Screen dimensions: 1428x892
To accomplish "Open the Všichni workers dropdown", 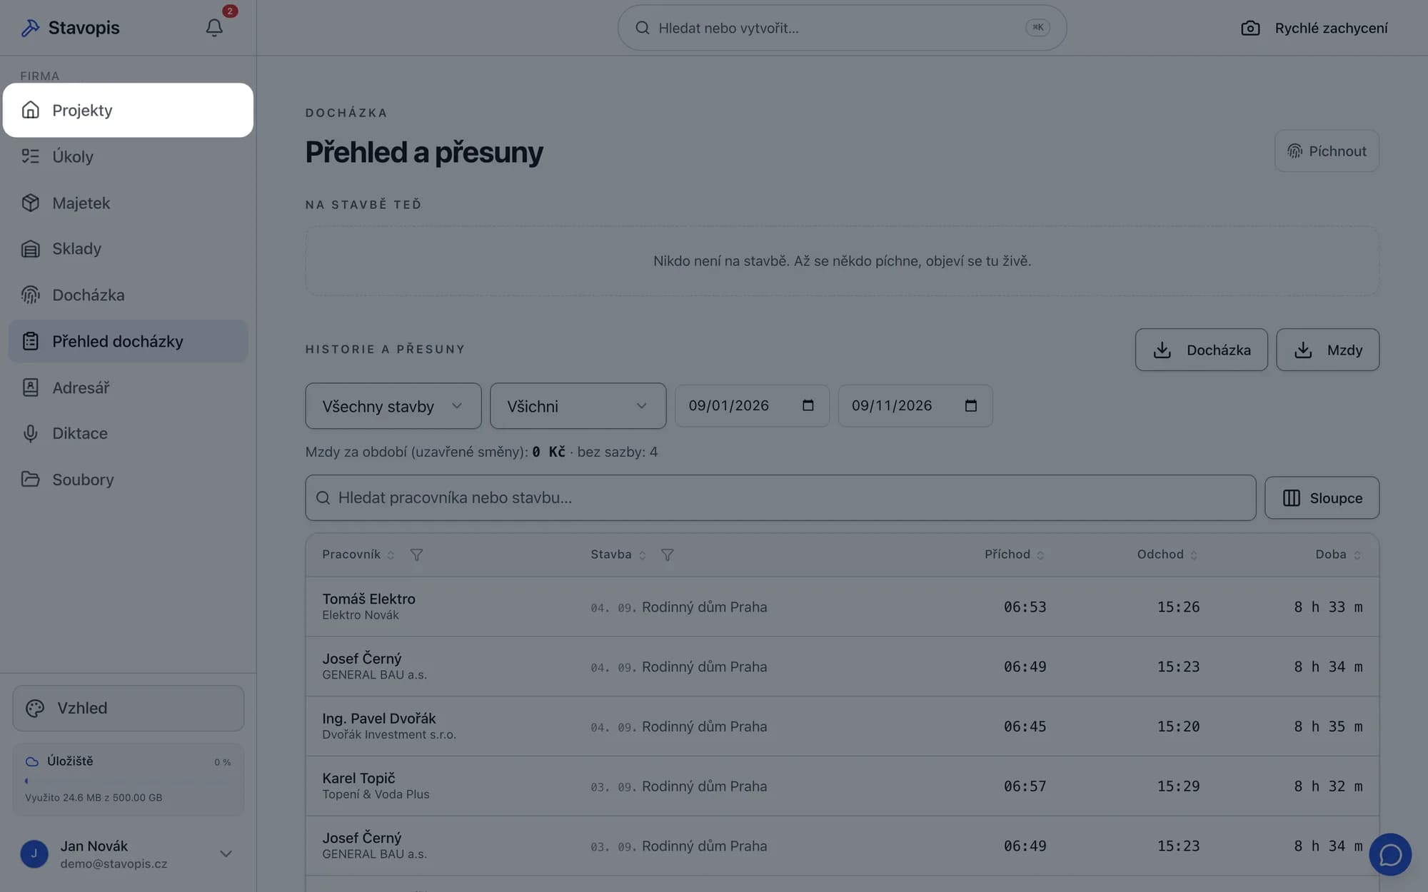I will point(578,406).
